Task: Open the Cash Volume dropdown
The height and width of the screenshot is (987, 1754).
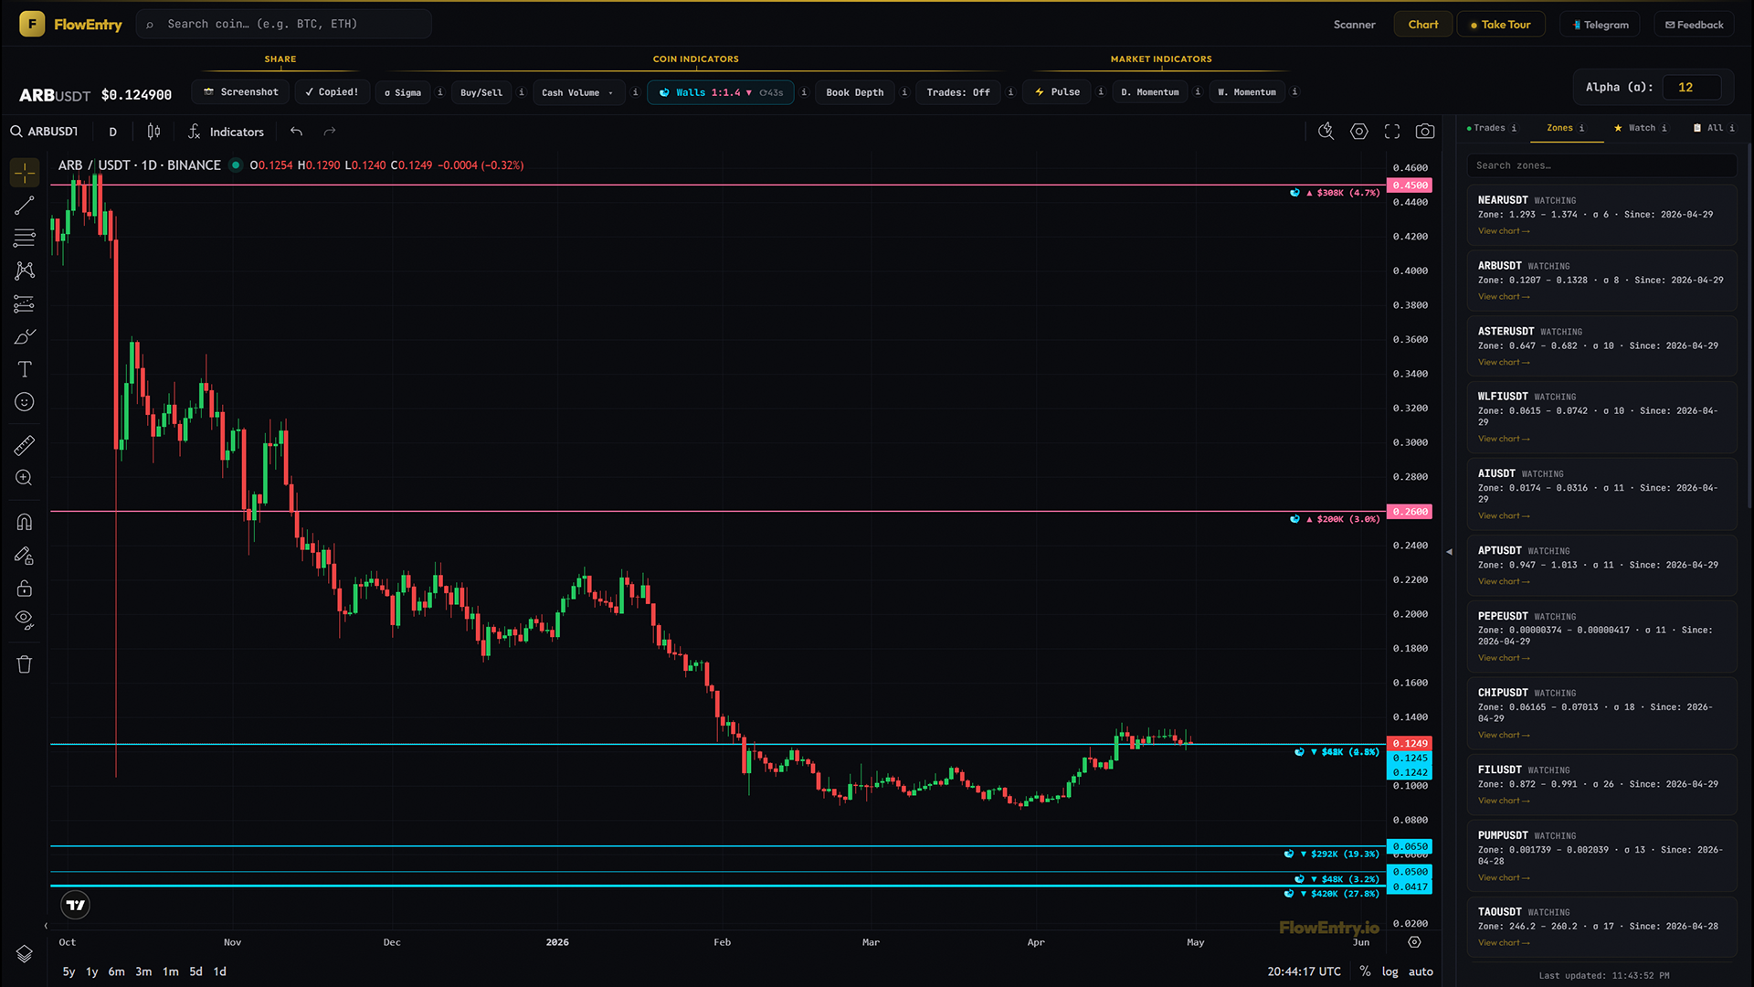Action: [578, 92]
